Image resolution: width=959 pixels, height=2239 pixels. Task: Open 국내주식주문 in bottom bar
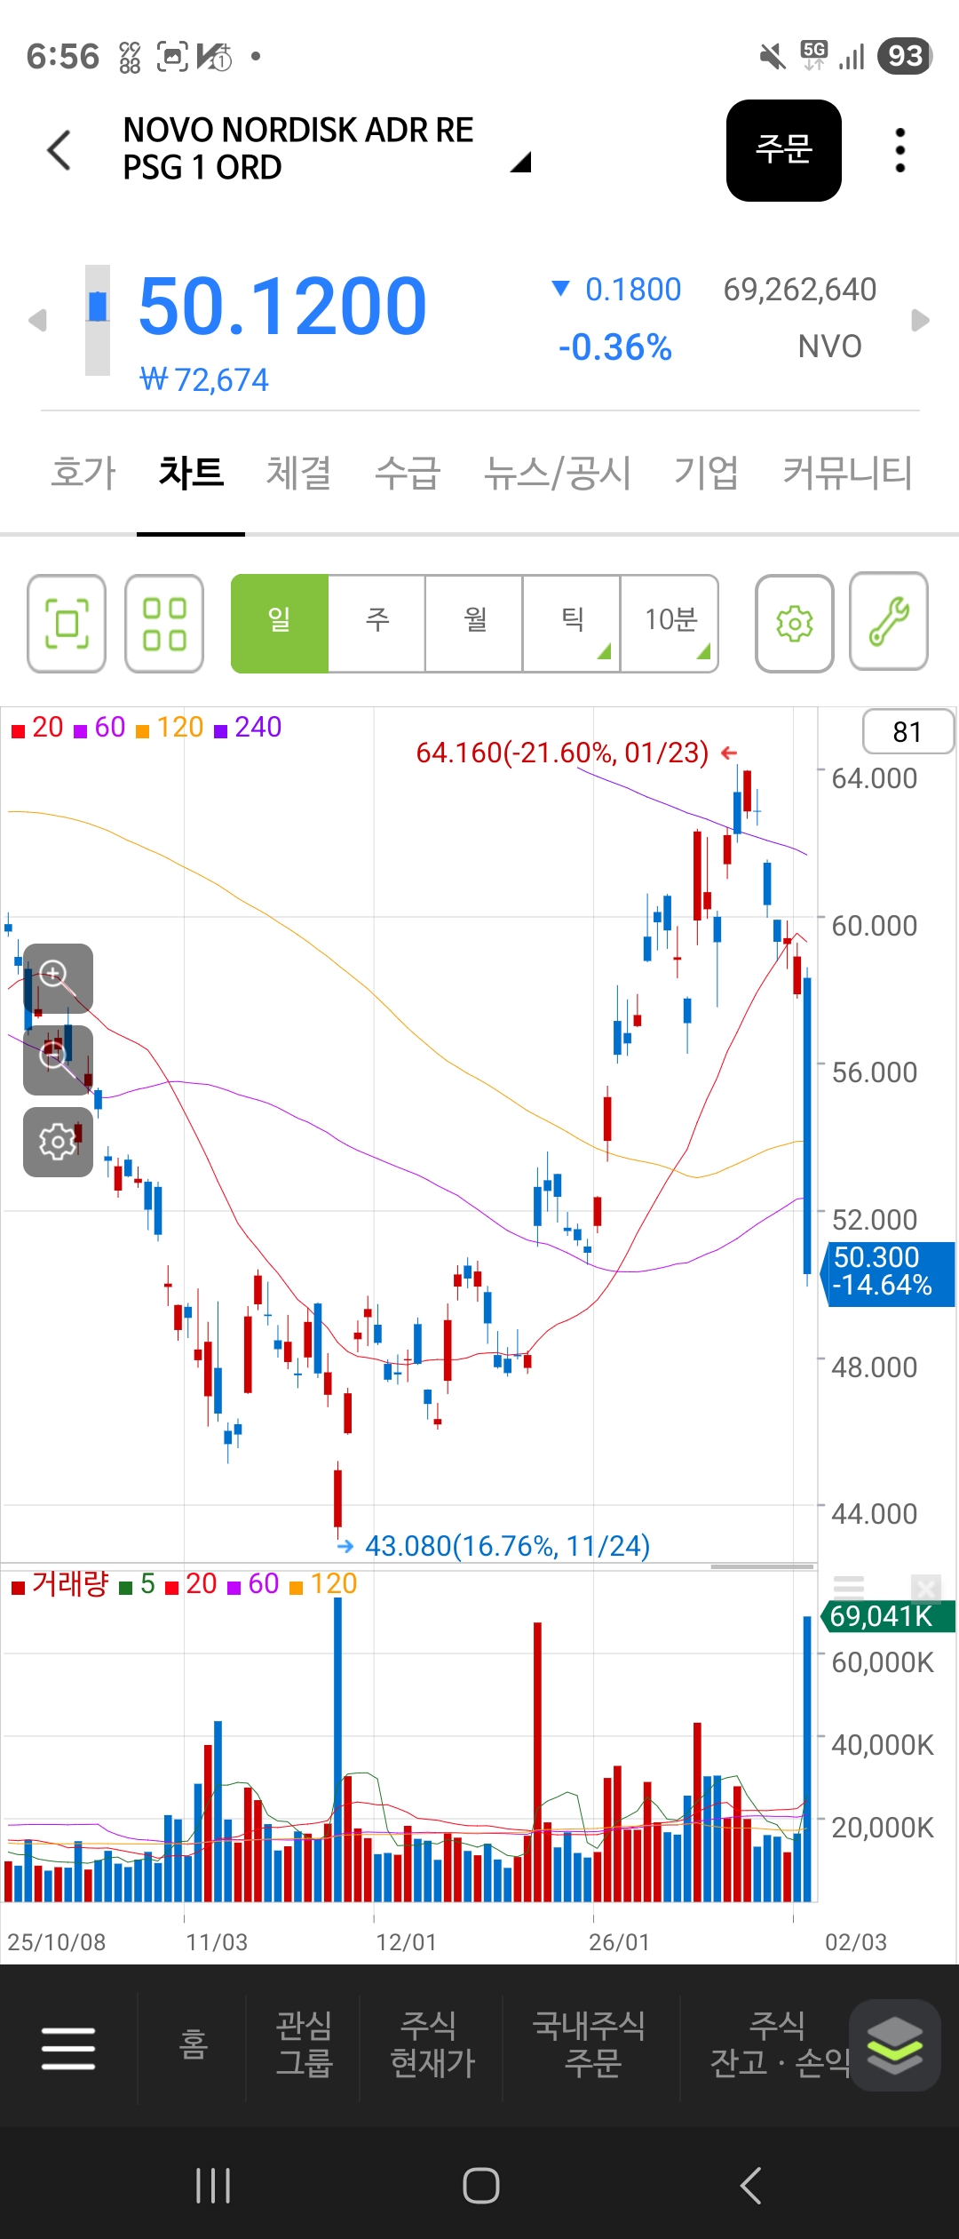(x=589, y=2044)
